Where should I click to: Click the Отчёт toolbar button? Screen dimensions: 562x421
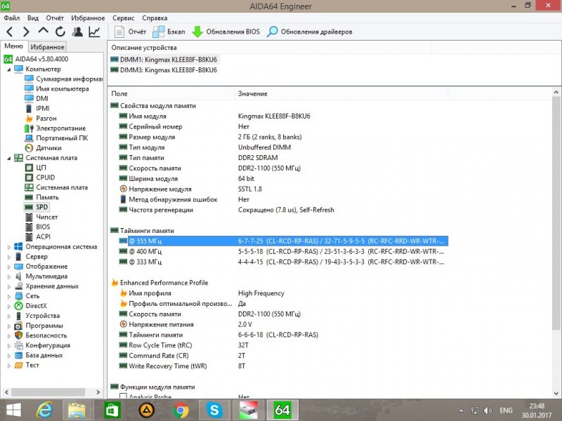coord(130,32)
